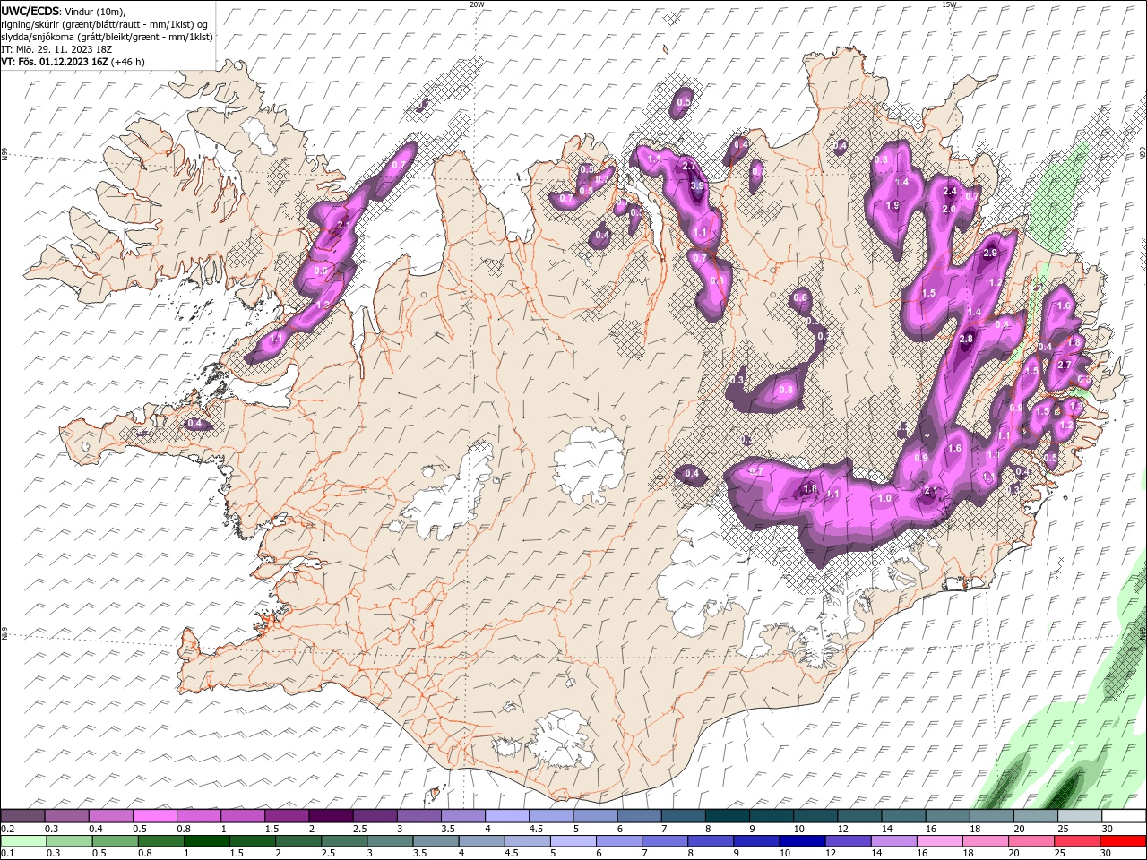This screenshot has width=1147, height=860.
Task: Click the '20W' longitude label
Action: (477, 4)
